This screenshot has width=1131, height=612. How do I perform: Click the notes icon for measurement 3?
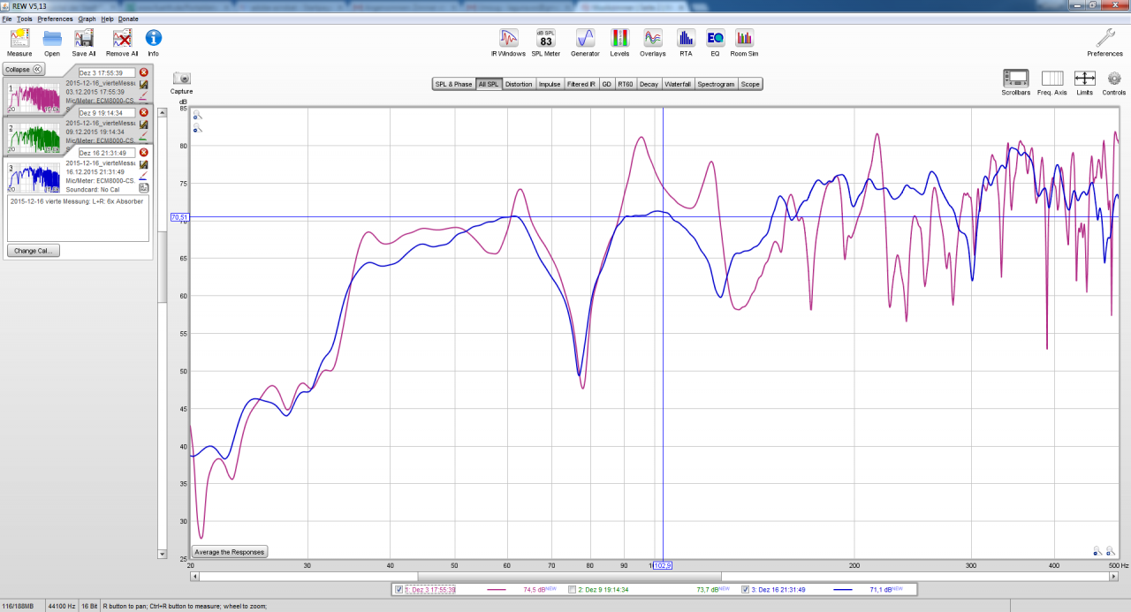click(x=143, y=188)
